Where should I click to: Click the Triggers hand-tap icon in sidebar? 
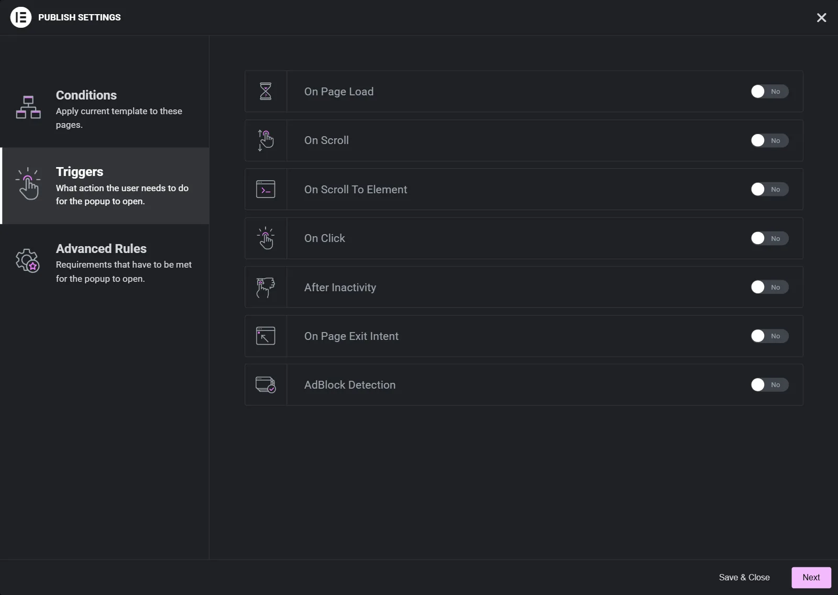28,184
